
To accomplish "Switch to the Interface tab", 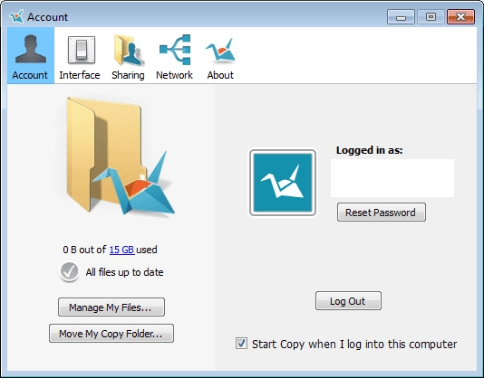I will [80, 57].
